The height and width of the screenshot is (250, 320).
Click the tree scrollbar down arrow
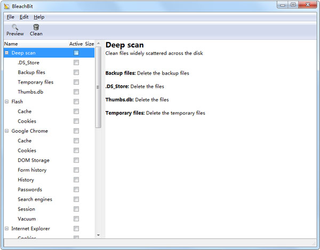(x=98, y=235)
